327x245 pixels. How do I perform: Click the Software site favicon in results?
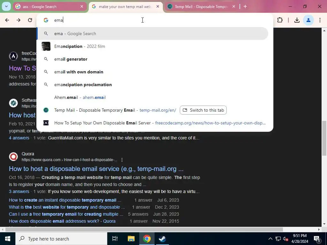pyautogui.click(x=13, y=103)
